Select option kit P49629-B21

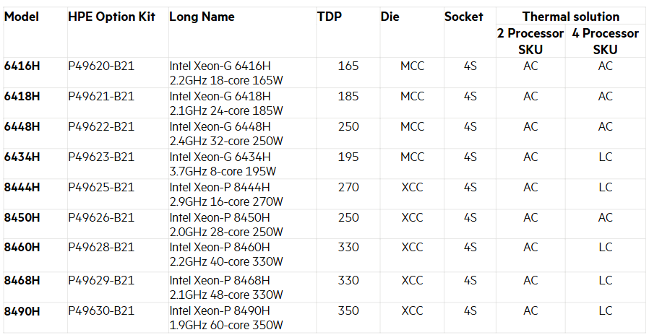coord(101,280)
